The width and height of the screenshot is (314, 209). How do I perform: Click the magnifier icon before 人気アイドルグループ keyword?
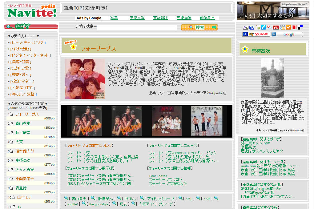pyautogui.click(x=133, y=203)
